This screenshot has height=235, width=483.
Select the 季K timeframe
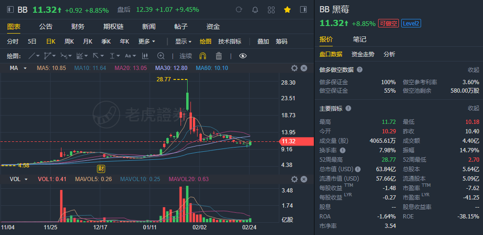coord(106,41)
